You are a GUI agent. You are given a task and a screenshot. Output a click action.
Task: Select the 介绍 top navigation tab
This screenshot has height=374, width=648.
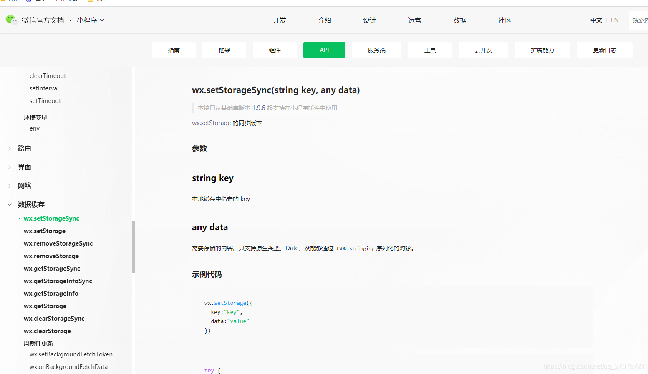point(325,20)
